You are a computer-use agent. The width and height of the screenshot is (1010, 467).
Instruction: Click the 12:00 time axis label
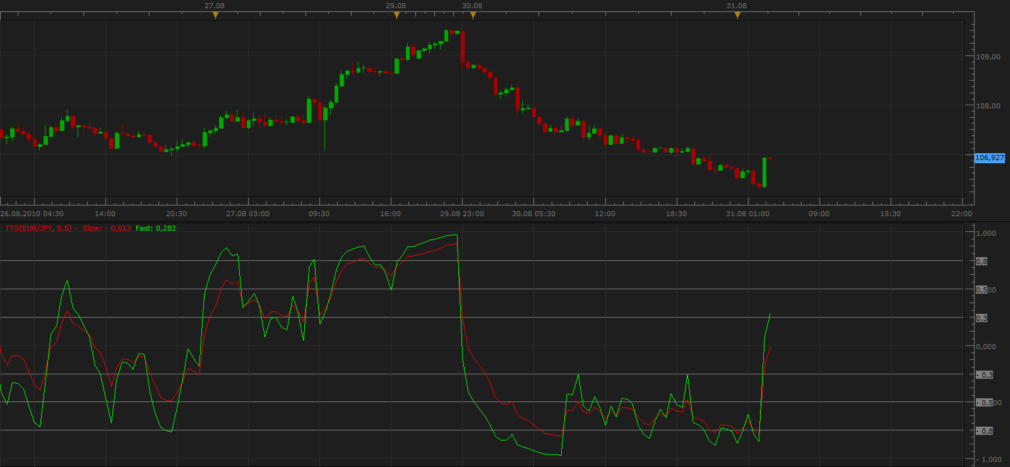coord(605,214)
